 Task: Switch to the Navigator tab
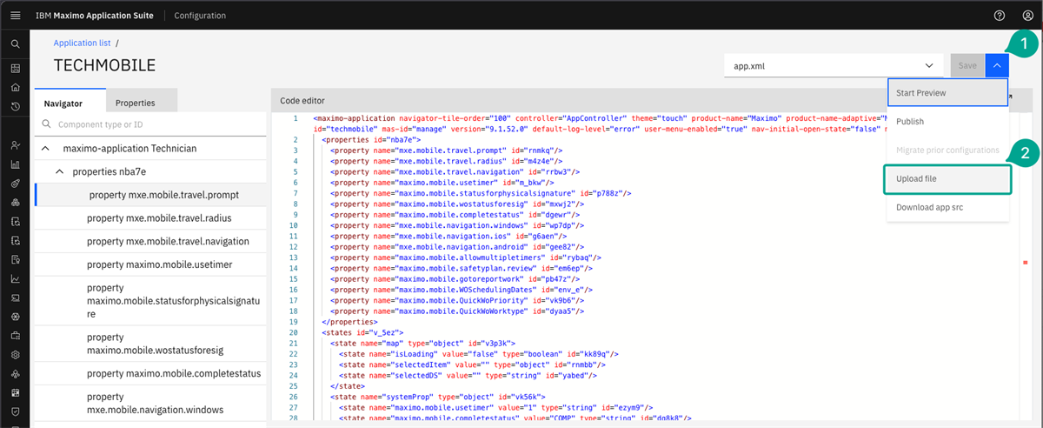(x=70, y=102)
